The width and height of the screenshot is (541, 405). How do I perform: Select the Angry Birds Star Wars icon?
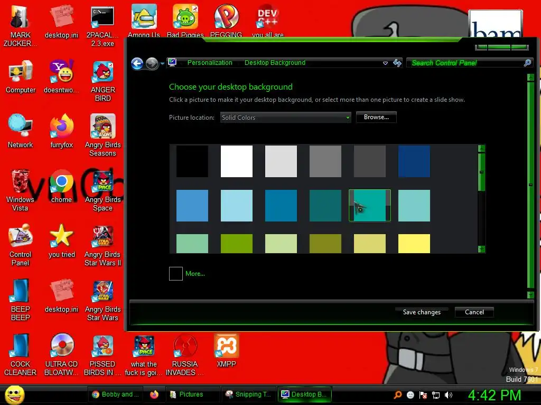click(103, 300)
